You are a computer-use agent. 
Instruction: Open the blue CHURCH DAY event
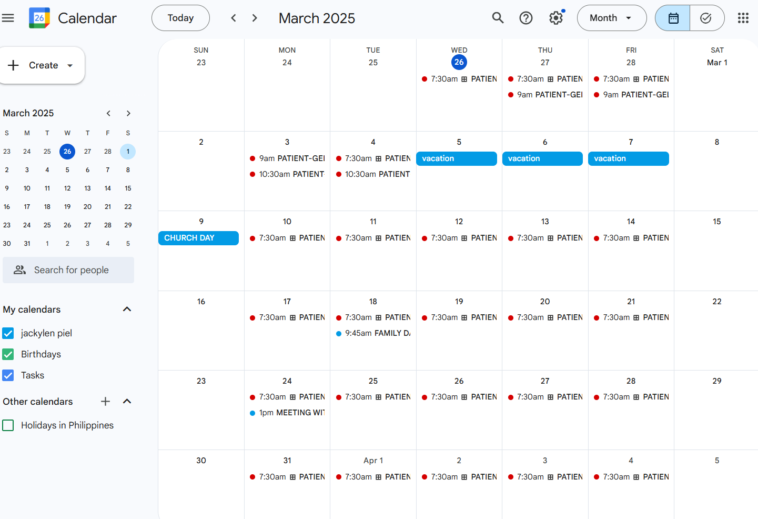pos(198,238)
